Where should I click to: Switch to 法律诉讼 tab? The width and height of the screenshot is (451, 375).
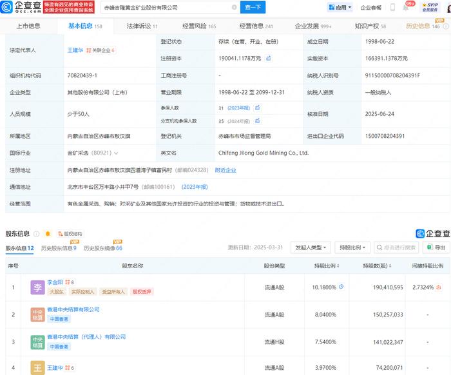(x=142, y=26)
